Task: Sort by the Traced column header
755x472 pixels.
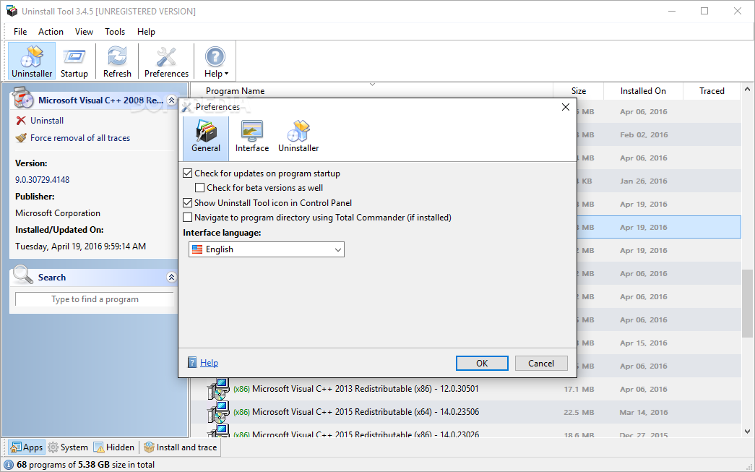Action: [x=712, y=91]
